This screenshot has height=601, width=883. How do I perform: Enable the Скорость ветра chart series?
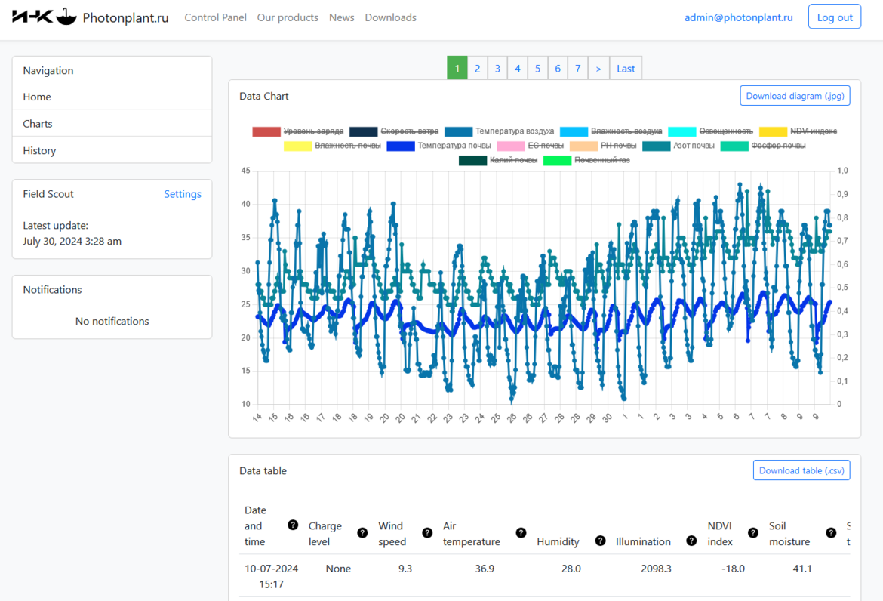click(409, 131)
